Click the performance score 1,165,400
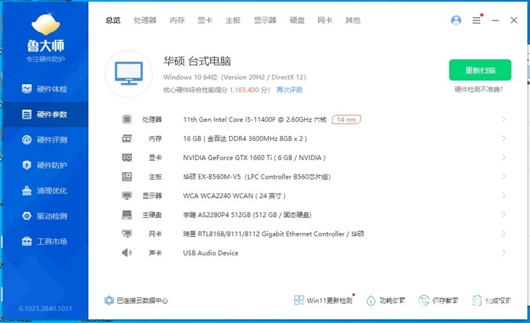530x323 pixels. click(x=244, y=90)
